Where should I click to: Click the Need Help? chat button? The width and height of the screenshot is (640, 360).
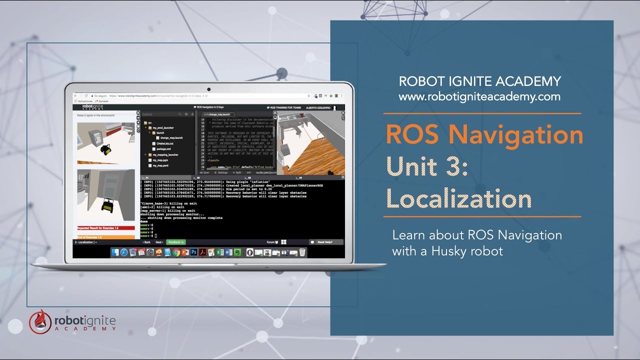[x=326, y=242]
